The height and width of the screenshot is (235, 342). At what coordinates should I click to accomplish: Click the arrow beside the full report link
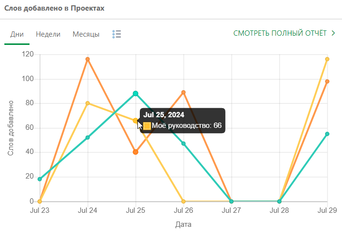pos(333,33)
